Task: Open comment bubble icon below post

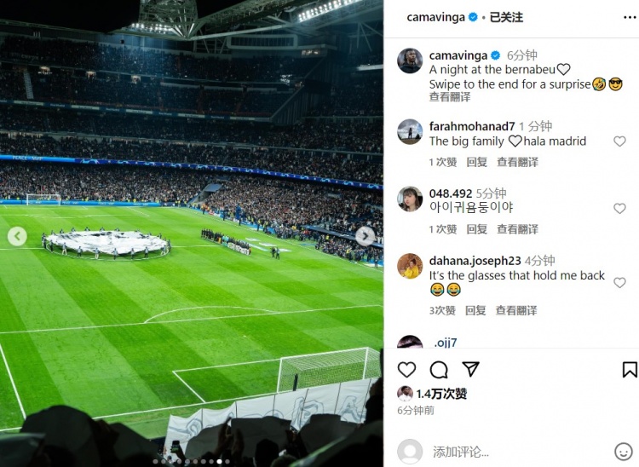Action: (x=439, y=370)
